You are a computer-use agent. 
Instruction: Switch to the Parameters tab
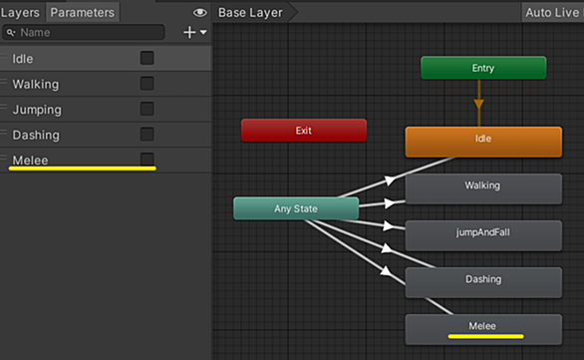coord(83,13)
